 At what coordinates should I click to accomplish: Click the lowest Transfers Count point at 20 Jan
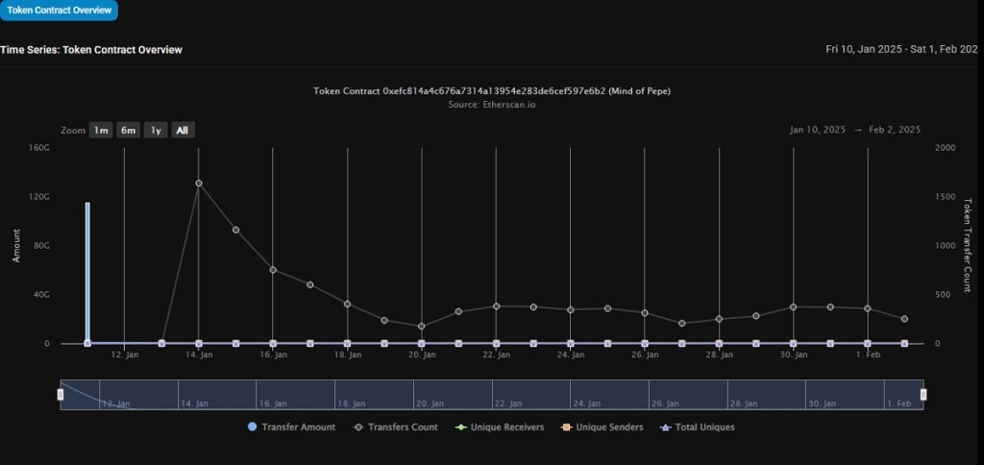422,327
